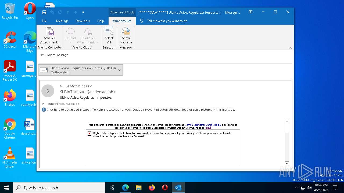
Task: Click message scrollbar down arrow
Action: 287,163
